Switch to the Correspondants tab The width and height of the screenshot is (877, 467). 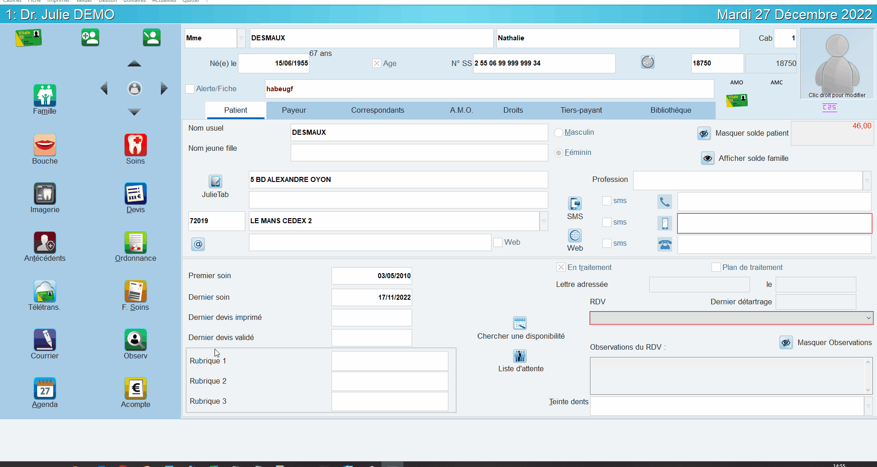point(378,110)
